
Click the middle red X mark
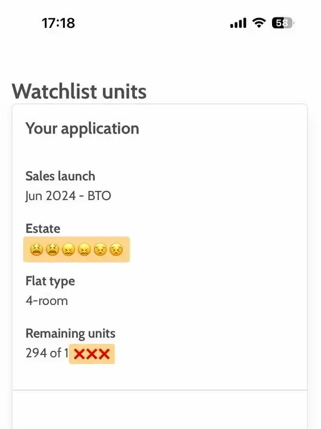point(92,354)
